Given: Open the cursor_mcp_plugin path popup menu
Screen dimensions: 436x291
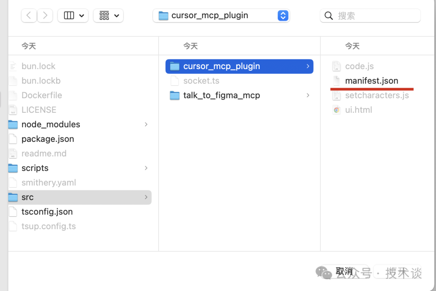Looking at the screenshot, I should click(221, 16).
